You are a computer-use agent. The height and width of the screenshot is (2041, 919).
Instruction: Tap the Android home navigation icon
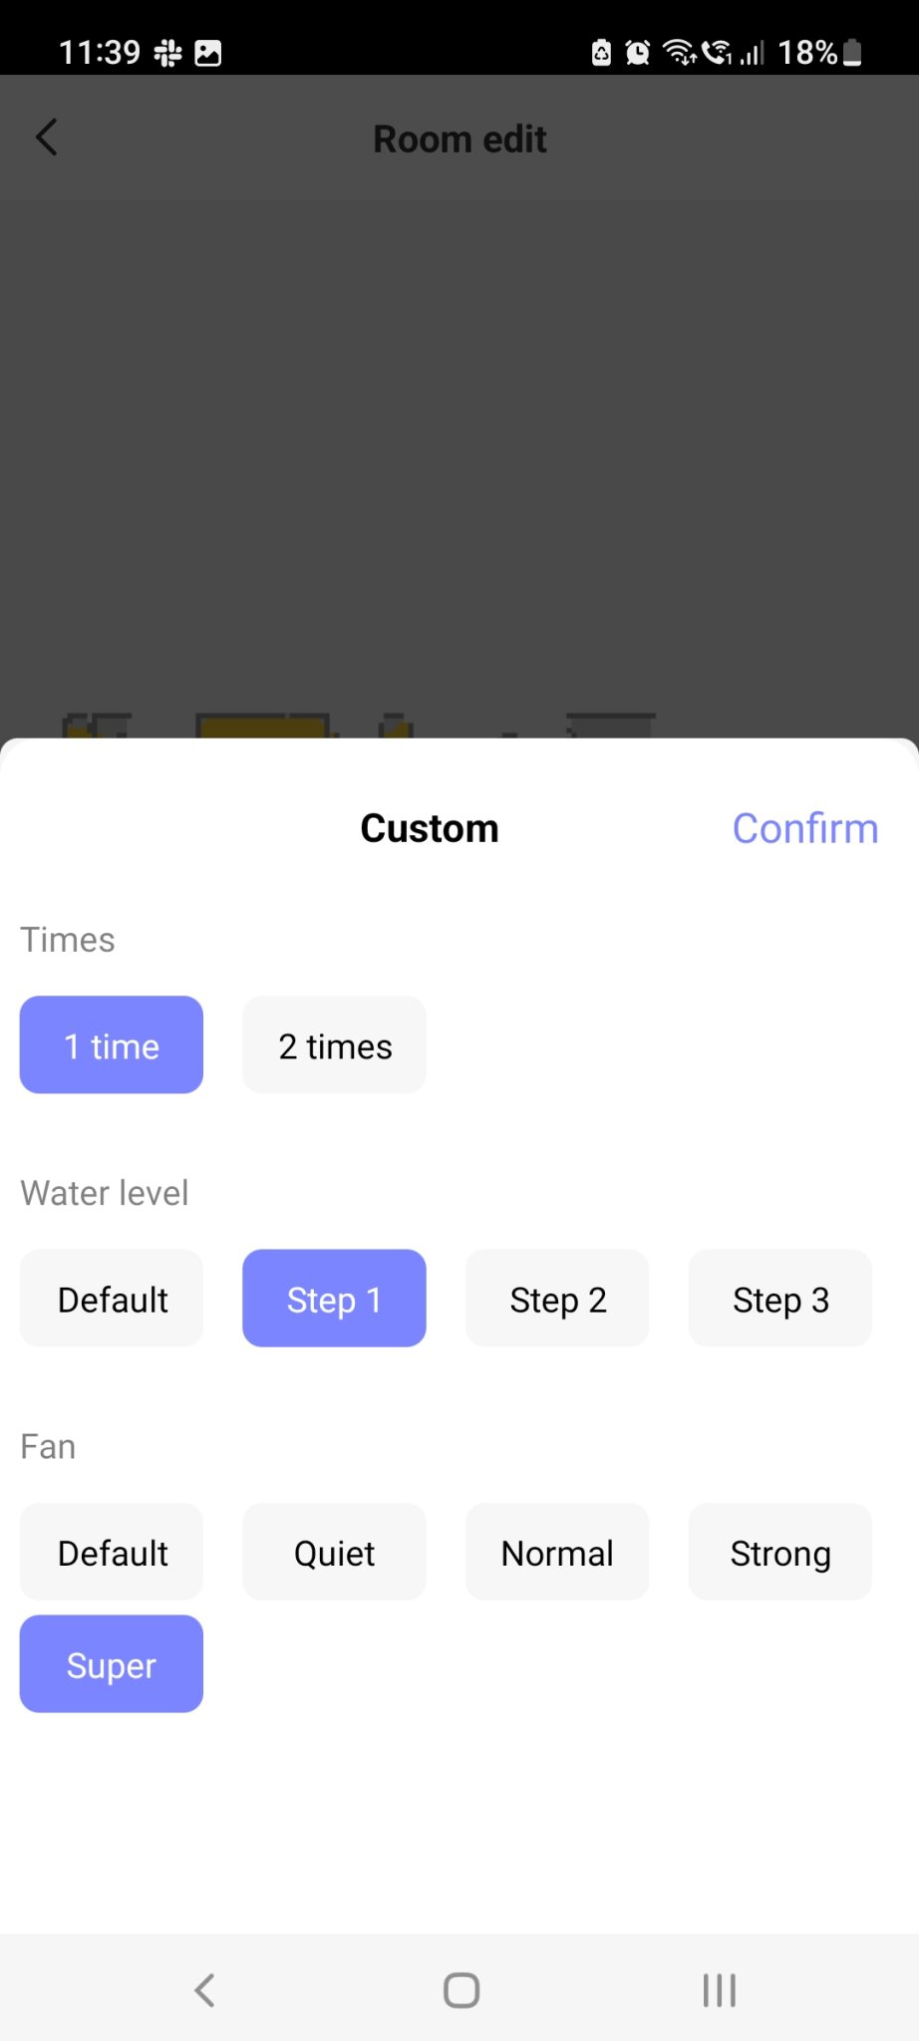coord(461,1990)
